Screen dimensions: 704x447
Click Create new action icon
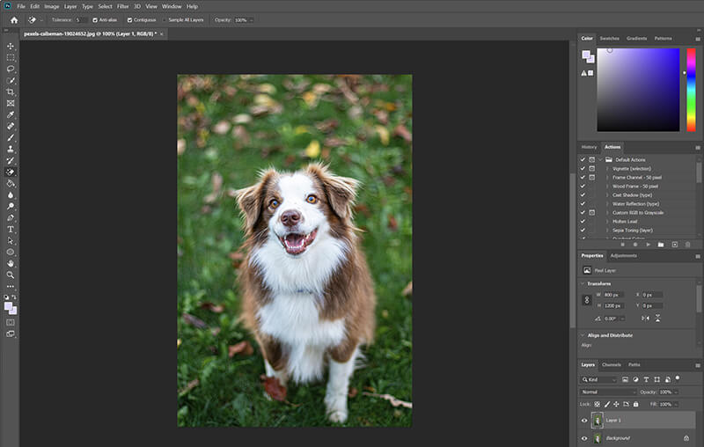tap(674, 245)
